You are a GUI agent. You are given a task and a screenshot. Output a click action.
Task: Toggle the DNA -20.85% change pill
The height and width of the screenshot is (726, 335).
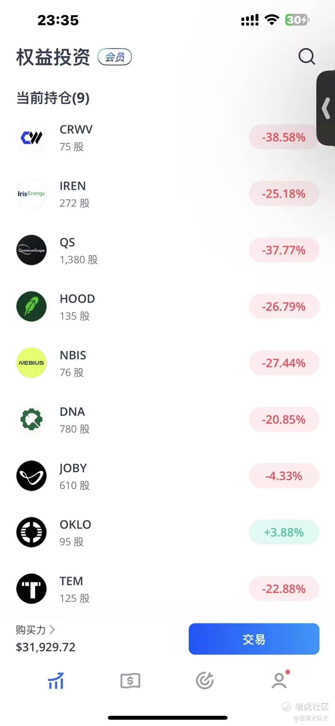point(284,419)
